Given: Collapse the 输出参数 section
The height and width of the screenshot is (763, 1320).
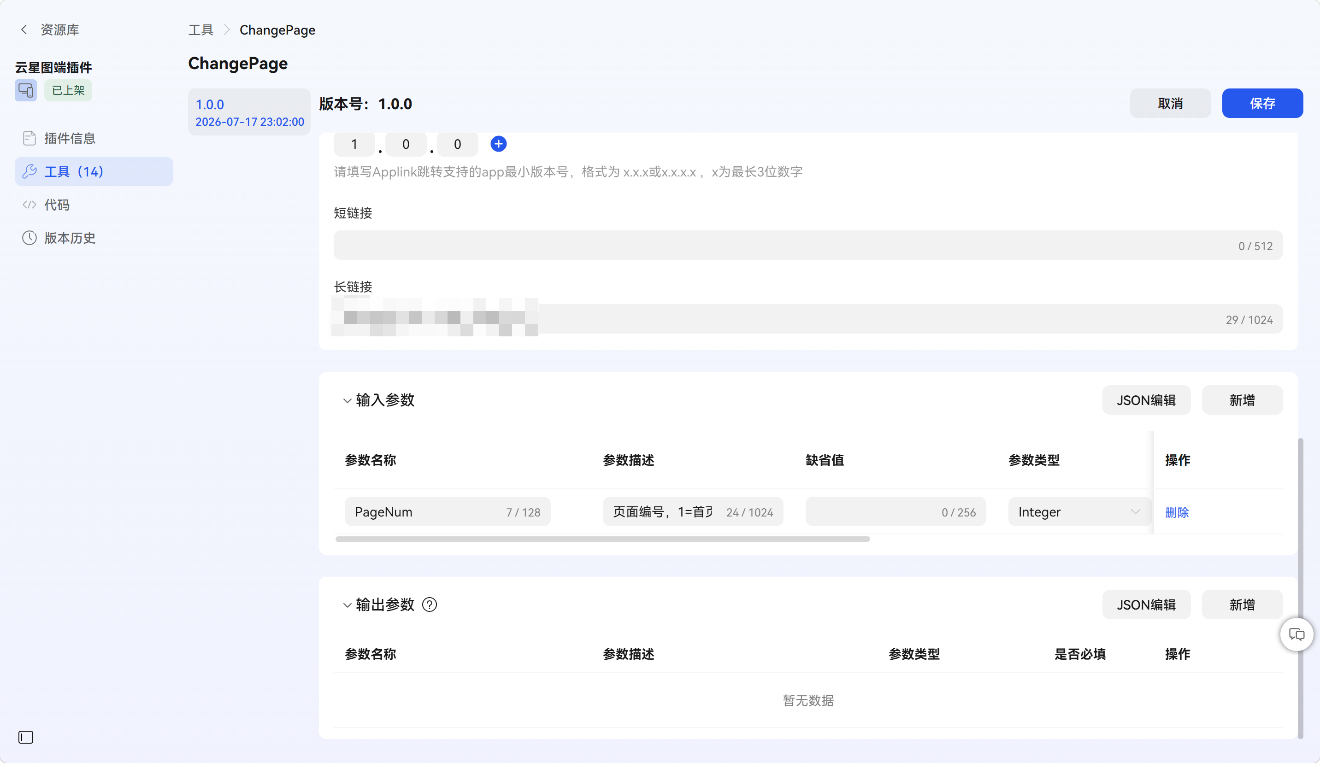Looking at the screenshot, I should coord(347,605).
